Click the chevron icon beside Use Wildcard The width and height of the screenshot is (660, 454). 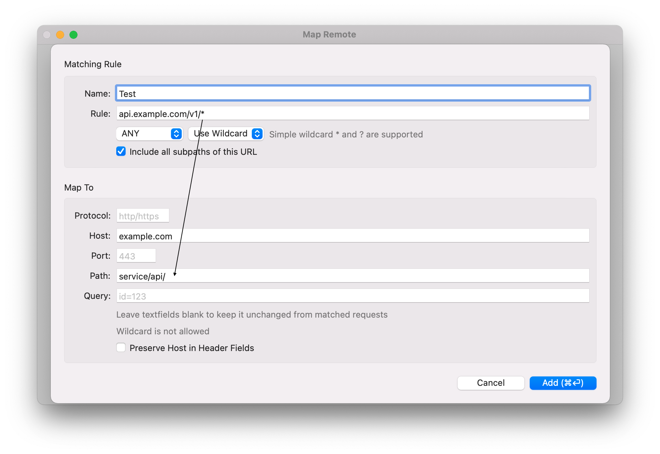coord(257,134)
